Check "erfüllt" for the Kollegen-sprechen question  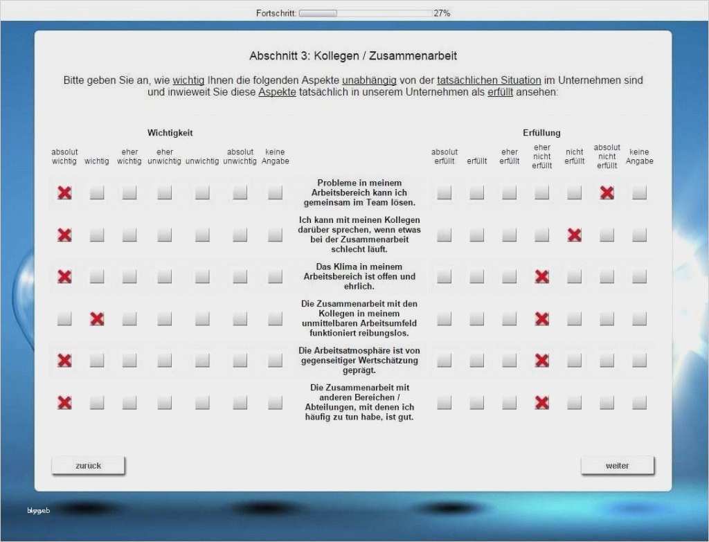(x=476, y=235)
